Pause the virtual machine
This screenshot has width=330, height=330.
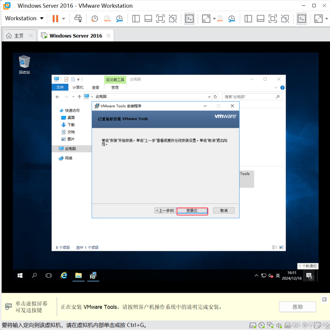pos(55,18)
